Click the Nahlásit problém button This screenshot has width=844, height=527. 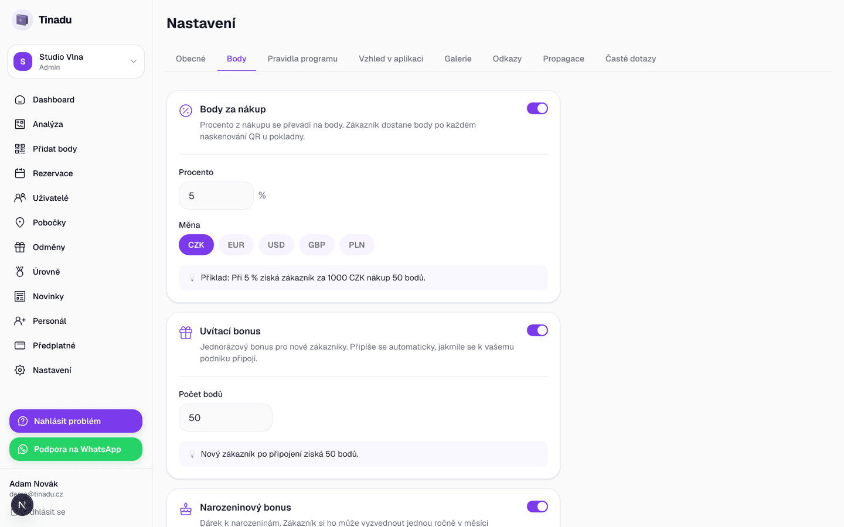[x=76, y=421]
